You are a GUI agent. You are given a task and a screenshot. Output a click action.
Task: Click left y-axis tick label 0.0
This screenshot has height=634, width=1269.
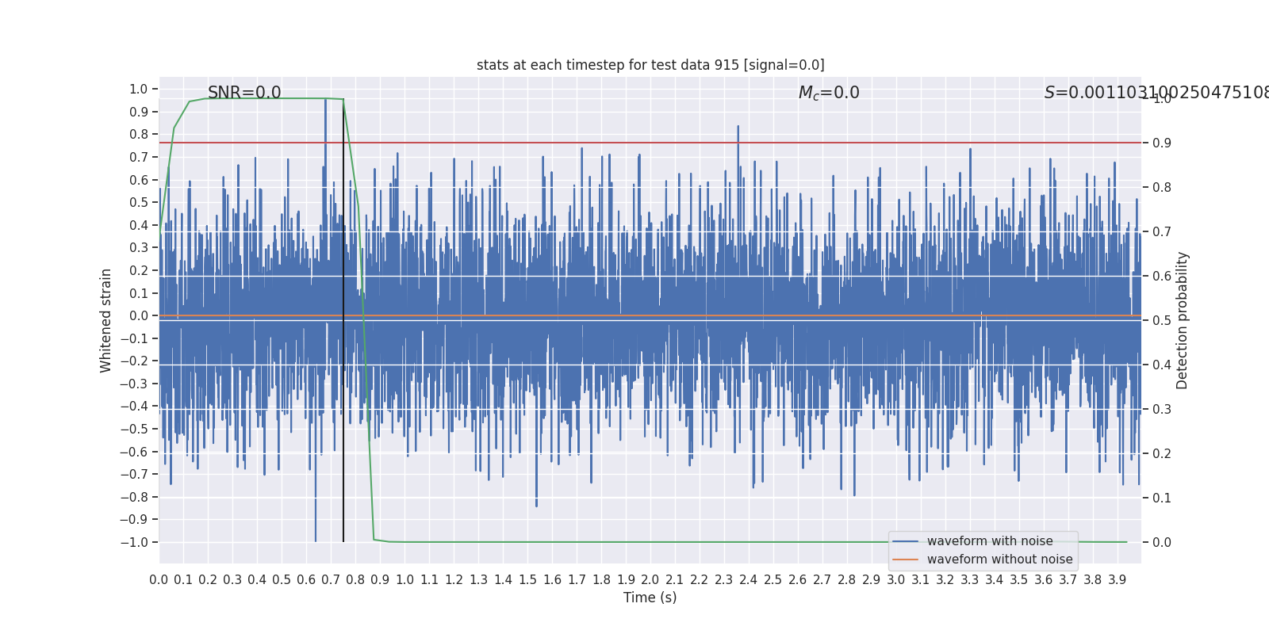(139, 316)
